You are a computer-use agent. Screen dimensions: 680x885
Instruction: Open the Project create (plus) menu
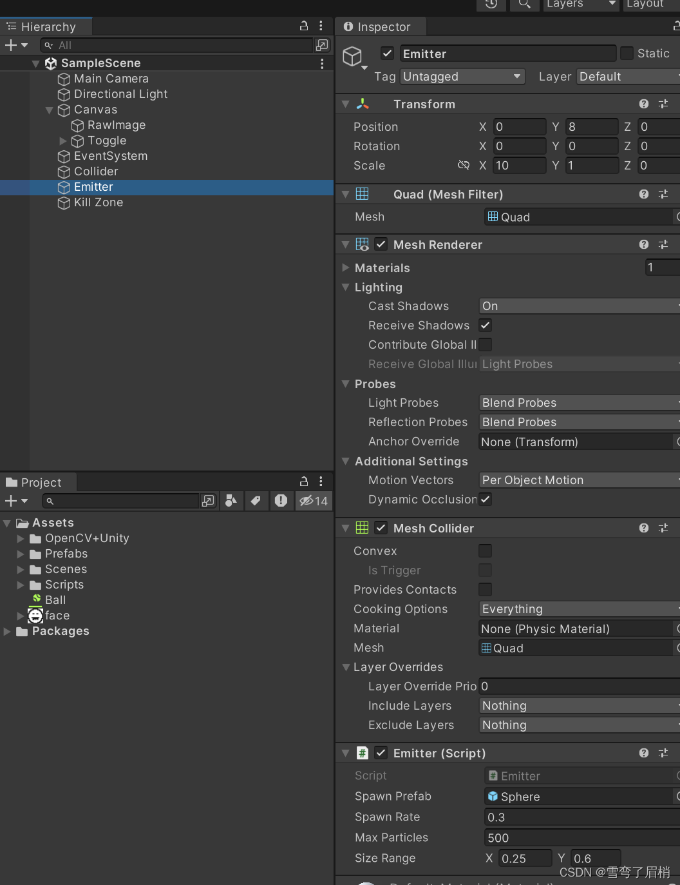point(16,501)
